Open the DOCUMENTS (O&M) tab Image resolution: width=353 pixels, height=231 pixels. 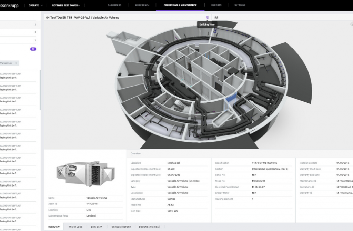150,227
